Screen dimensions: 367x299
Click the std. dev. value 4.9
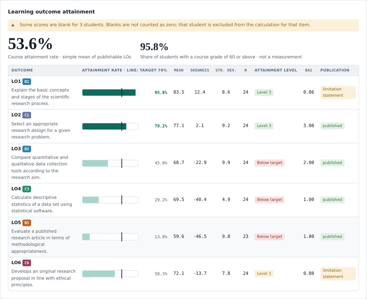[x=226, y=200]
